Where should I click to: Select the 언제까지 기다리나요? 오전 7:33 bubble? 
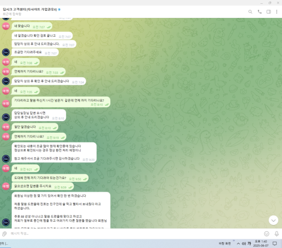point(39,72)
